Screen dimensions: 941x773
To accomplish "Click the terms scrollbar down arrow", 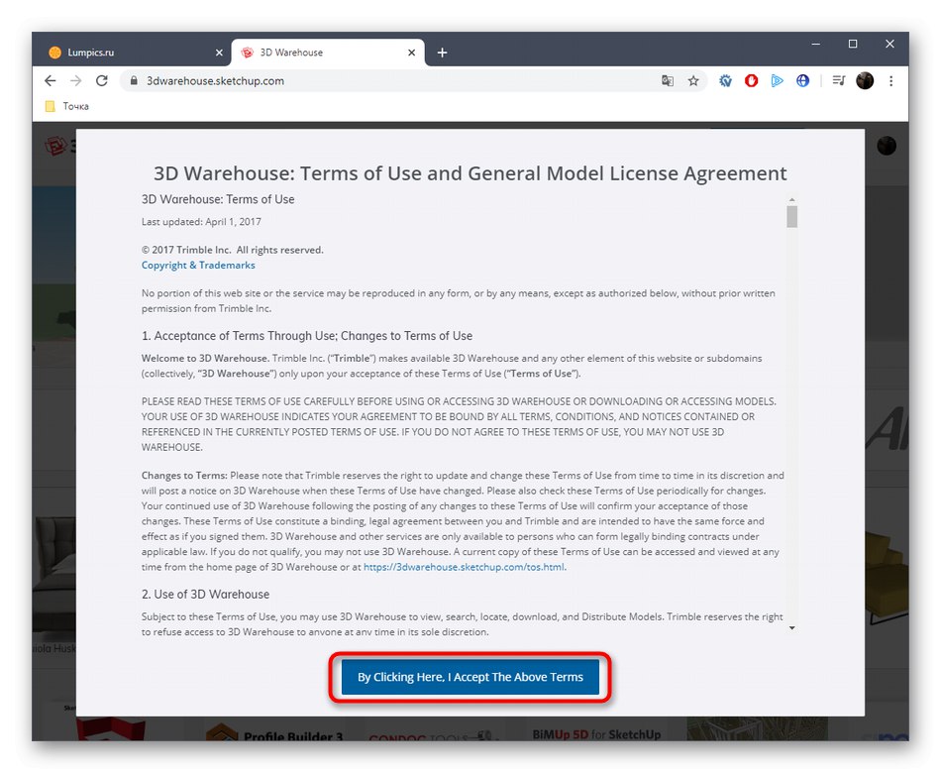I will (x=792, y=628).
